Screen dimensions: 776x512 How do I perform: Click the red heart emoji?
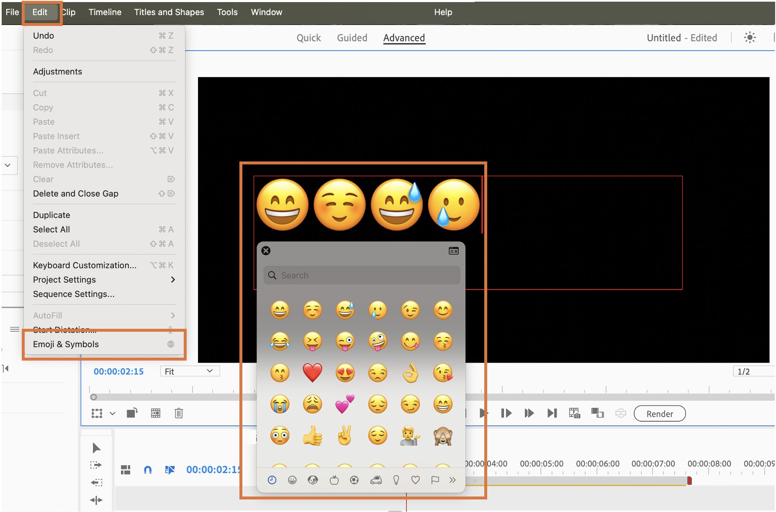point(312,372)
